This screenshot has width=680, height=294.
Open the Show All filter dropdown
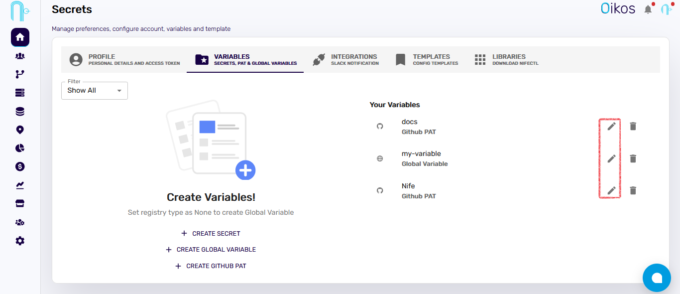pyautogui.click(x=94, y=90)
